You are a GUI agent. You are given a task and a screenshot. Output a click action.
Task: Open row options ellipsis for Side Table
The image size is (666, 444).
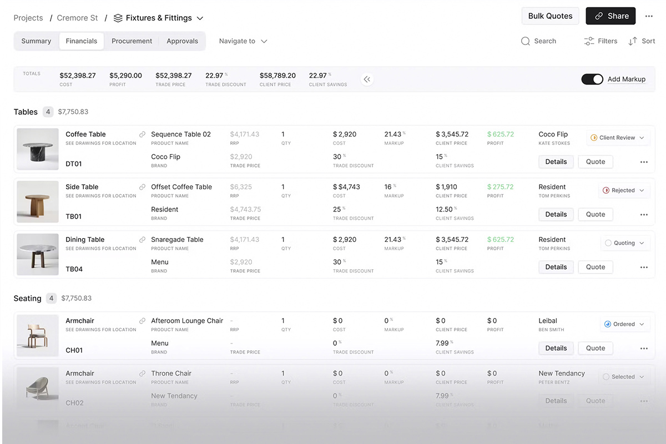coord(644,214)
